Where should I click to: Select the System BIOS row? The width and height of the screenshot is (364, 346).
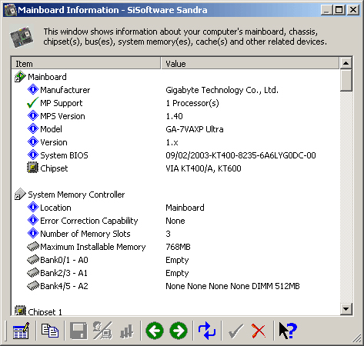[175, 155]
